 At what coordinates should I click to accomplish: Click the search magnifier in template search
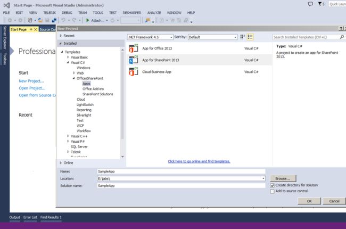click(342, 37)
